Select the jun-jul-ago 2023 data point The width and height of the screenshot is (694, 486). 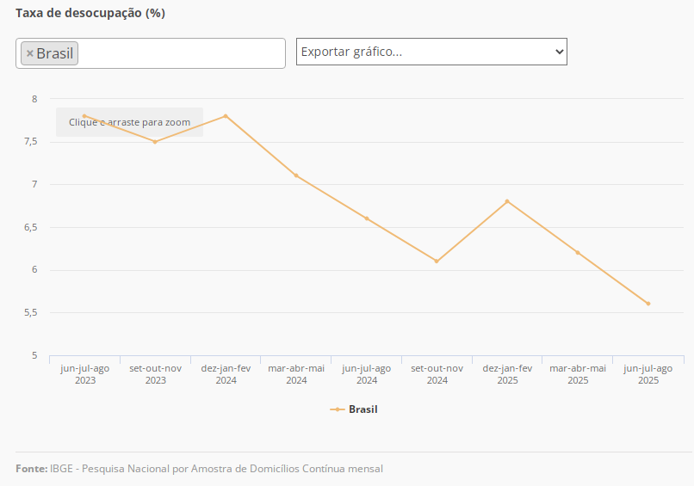tap(84, 116)
